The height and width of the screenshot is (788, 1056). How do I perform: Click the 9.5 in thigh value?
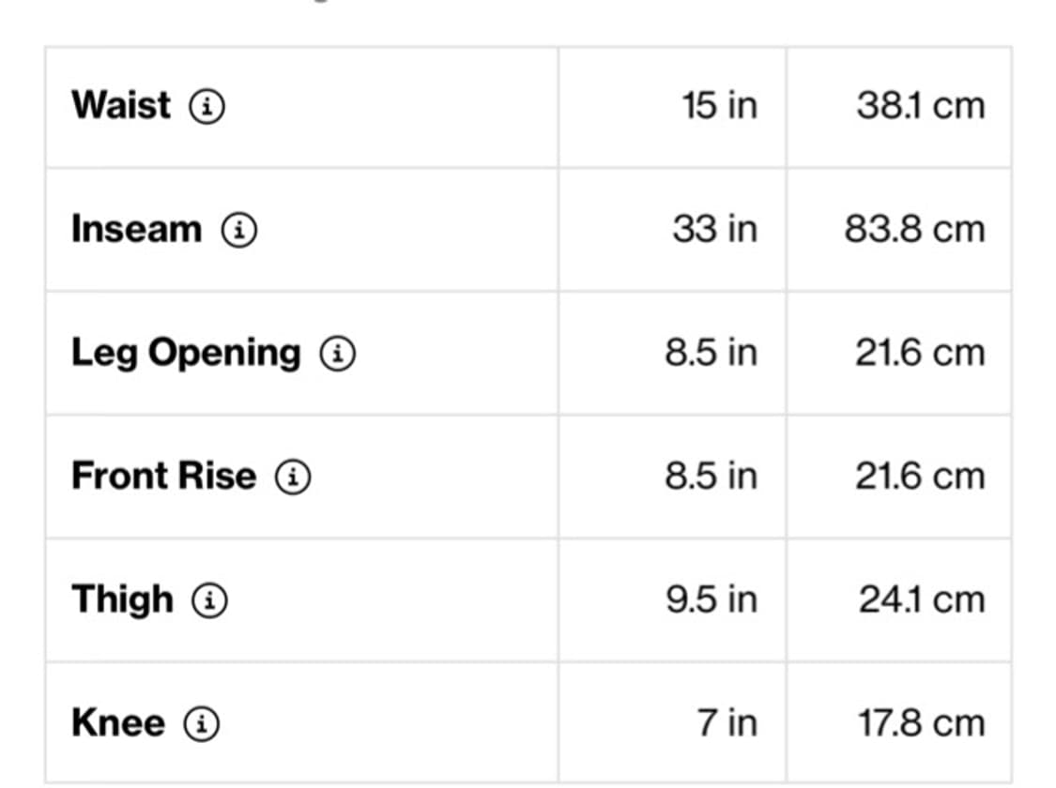pyautogui.click(x=711, y=600)
